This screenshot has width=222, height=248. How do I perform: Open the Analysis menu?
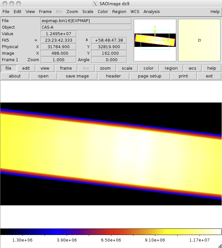pos(151,11)
